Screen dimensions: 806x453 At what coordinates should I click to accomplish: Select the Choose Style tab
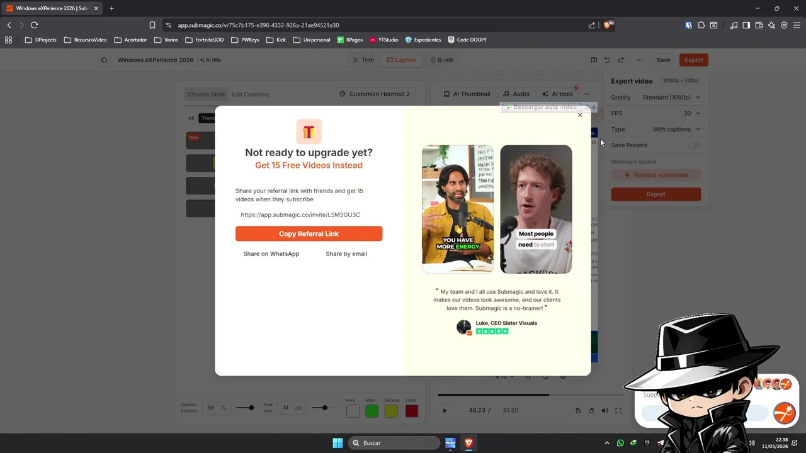click(x=206, y=94)
